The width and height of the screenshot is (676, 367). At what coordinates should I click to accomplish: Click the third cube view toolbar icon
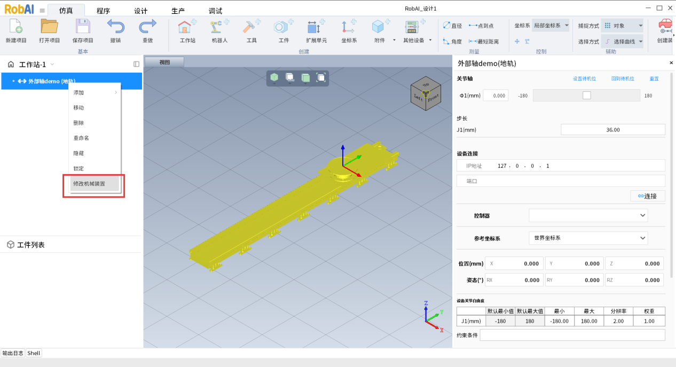coord(305,77)
